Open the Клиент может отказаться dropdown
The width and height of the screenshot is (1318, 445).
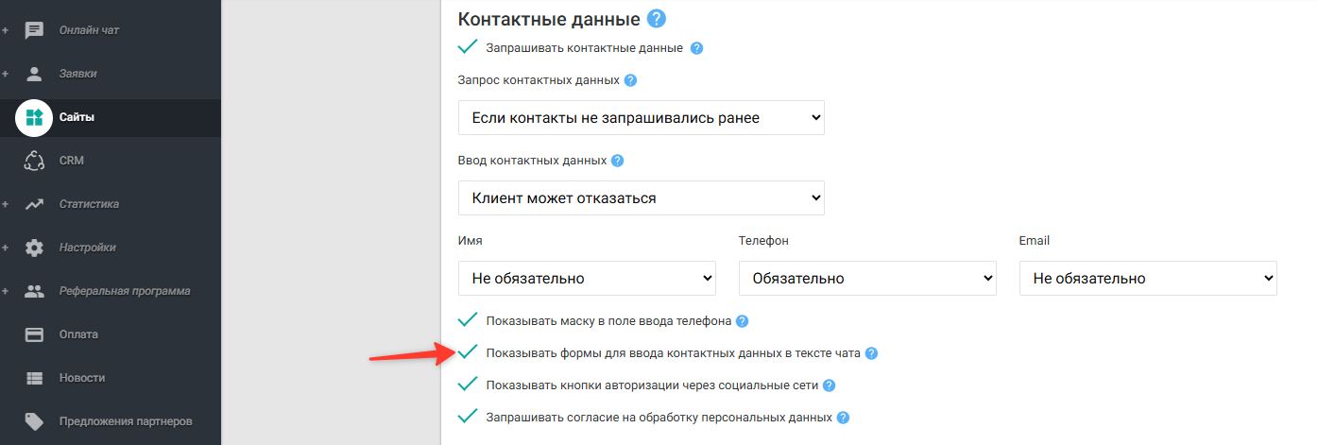tap(642, 198)
